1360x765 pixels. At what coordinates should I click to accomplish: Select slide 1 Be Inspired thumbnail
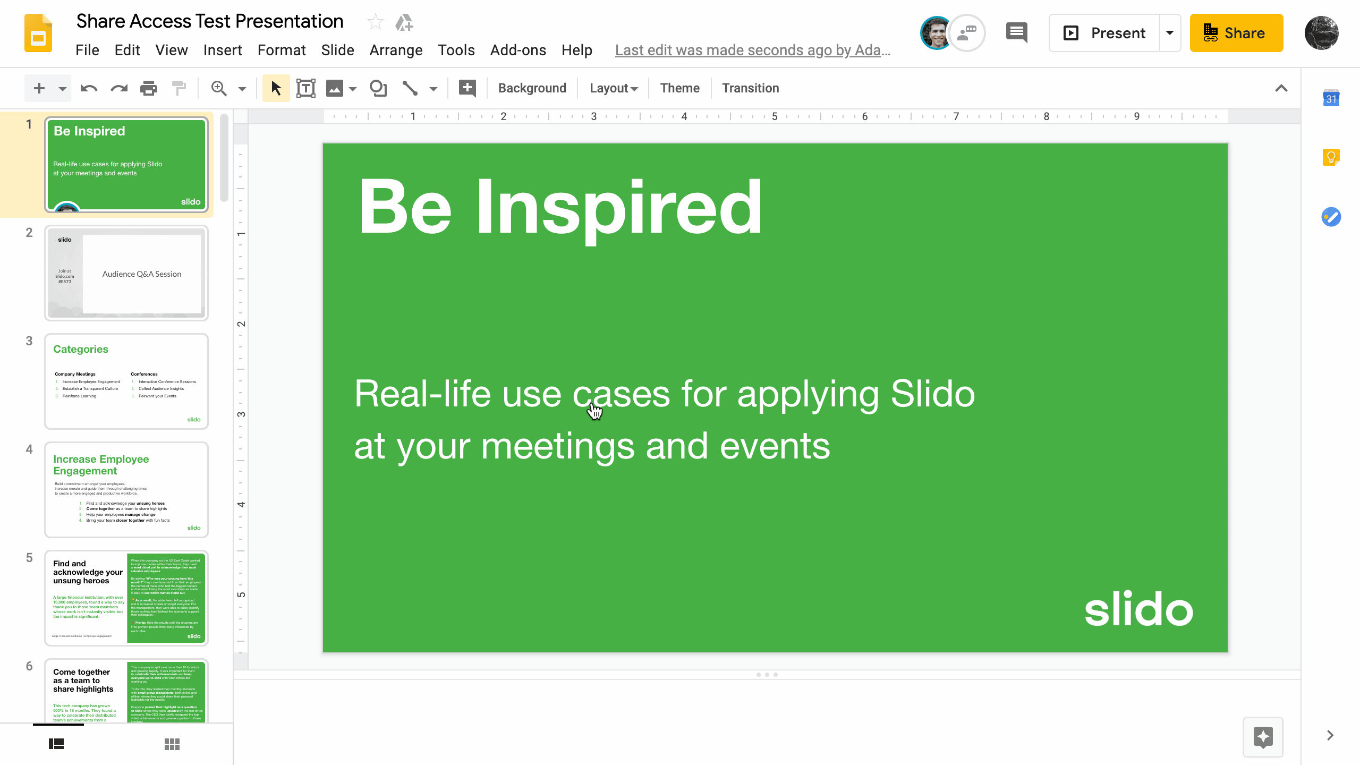click(x=126, y=165)
